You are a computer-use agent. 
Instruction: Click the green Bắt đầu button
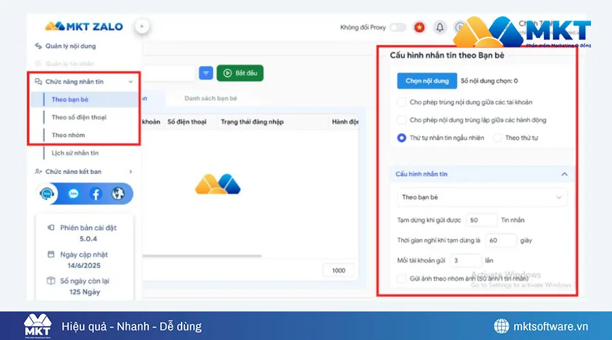pyautogui.click(x=240, y=73)
